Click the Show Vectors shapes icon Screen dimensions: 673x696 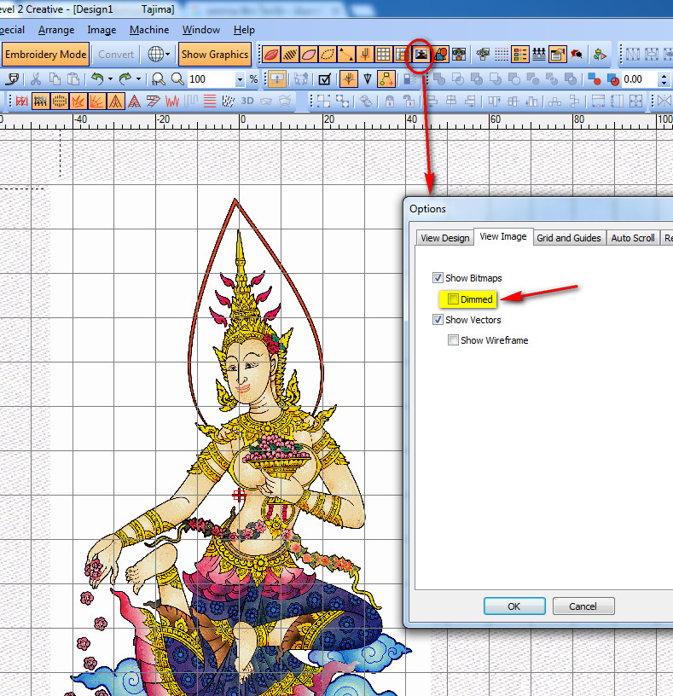[440, 55]
